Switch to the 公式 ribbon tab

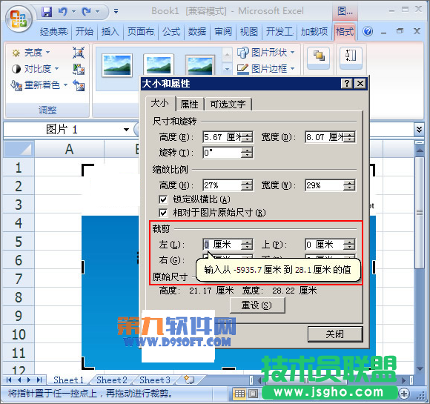pyautogui.click(x=171, y=32)
